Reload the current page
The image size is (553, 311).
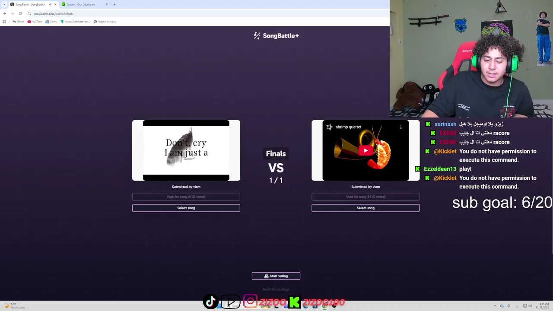click(20, 13)
